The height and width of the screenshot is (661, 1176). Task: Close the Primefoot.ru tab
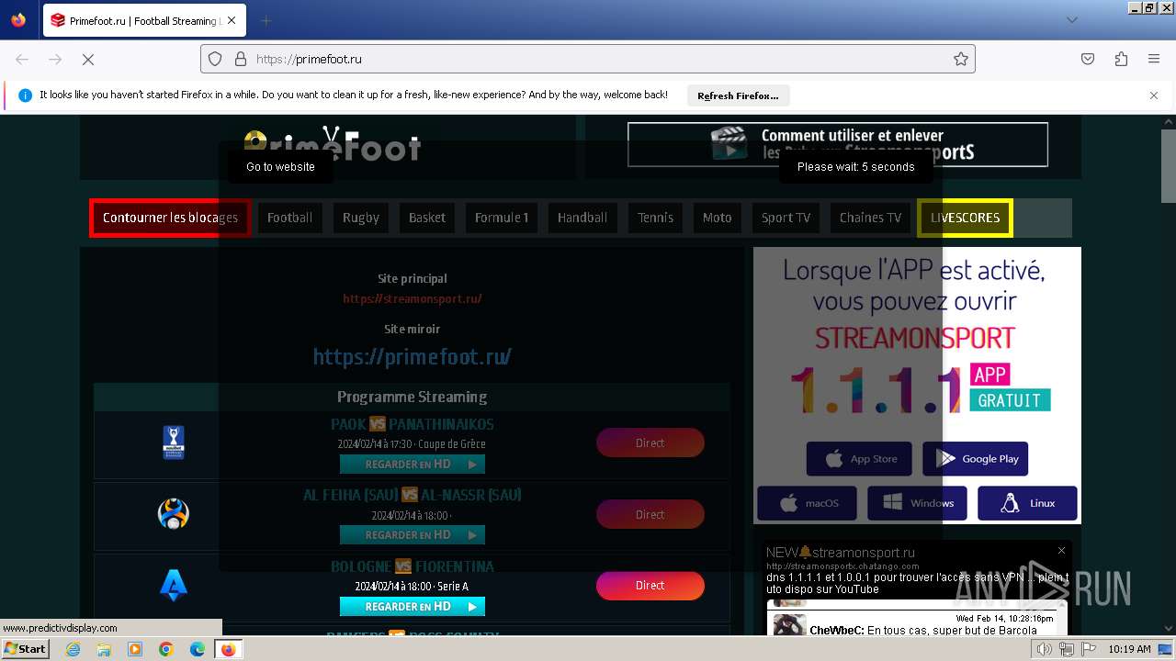231,20
